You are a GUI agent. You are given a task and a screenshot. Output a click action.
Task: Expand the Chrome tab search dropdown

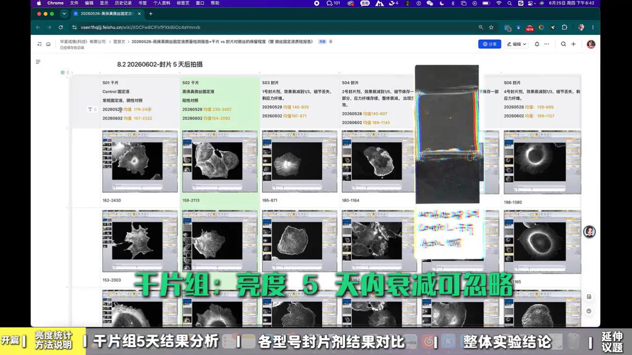coord(64,14)
